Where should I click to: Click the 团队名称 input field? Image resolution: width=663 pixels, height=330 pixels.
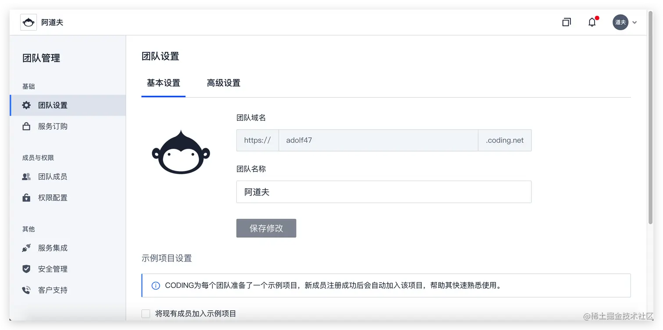point(384,192)
